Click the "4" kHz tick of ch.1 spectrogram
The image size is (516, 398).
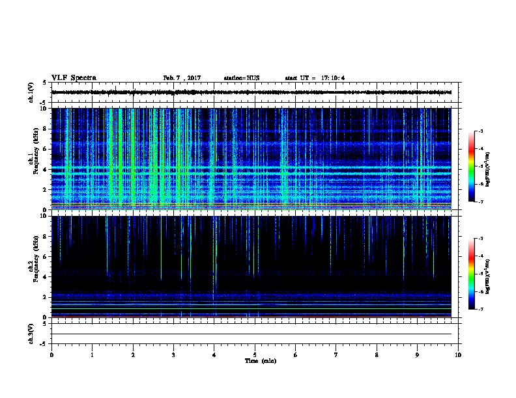coord(45,170)
